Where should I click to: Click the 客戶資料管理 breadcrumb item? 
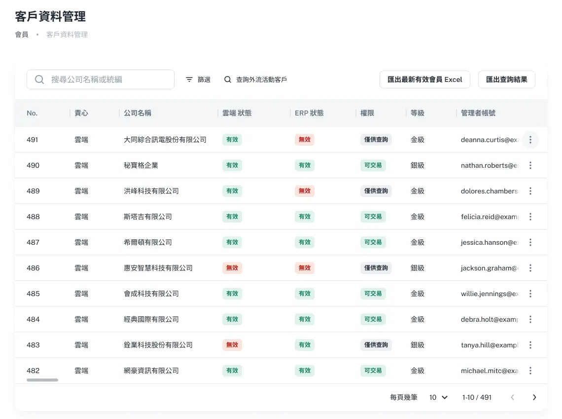(67, 35)
